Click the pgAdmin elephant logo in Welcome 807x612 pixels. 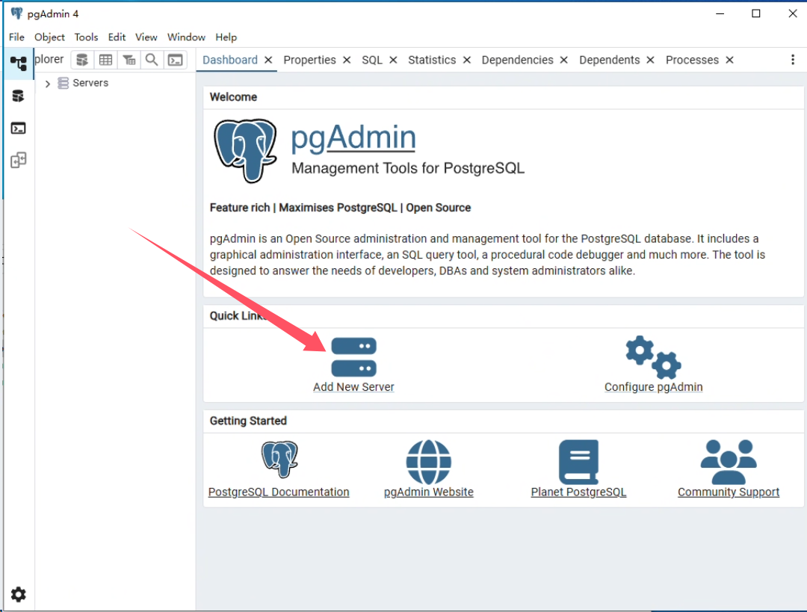(x=246, y=151)
